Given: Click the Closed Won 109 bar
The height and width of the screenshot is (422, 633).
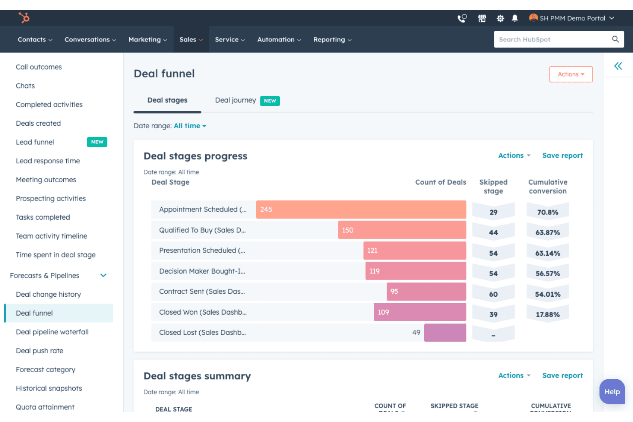Looking at the screenshot, I should [x=420, y=312].
